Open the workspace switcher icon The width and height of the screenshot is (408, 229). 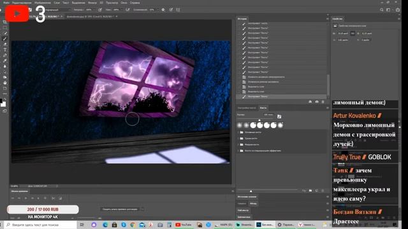(388, 10)
